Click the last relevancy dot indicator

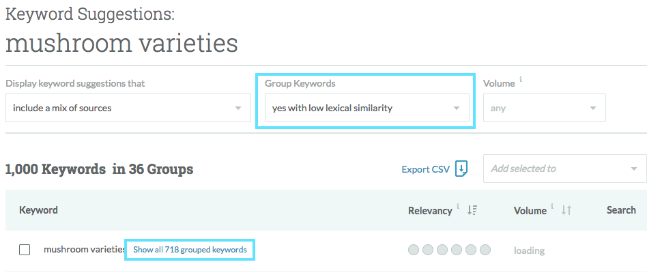pos(485,250)
